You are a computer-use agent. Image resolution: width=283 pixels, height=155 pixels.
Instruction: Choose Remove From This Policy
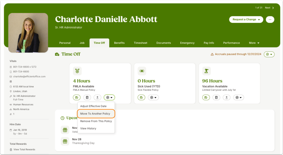tap(96, 121)
